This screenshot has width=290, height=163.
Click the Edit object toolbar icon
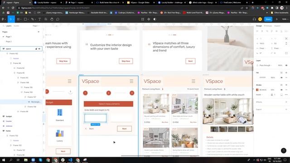coord(143,19)
